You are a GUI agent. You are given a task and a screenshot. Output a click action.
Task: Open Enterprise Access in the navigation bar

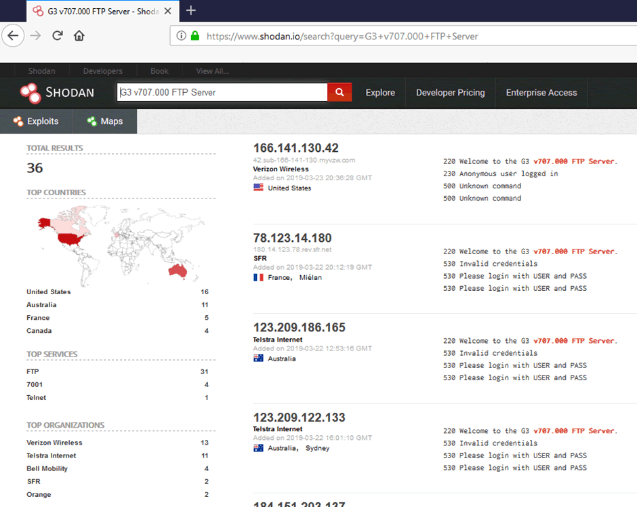541,93
